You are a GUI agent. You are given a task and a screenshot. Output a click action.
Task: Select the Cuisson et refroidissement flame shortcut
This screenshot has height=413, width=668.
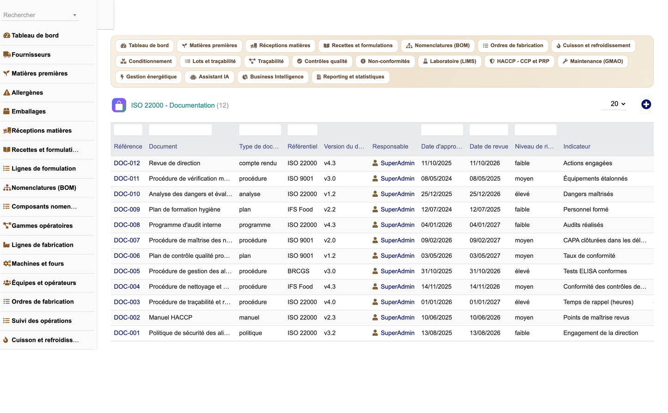tap(593, 46)
